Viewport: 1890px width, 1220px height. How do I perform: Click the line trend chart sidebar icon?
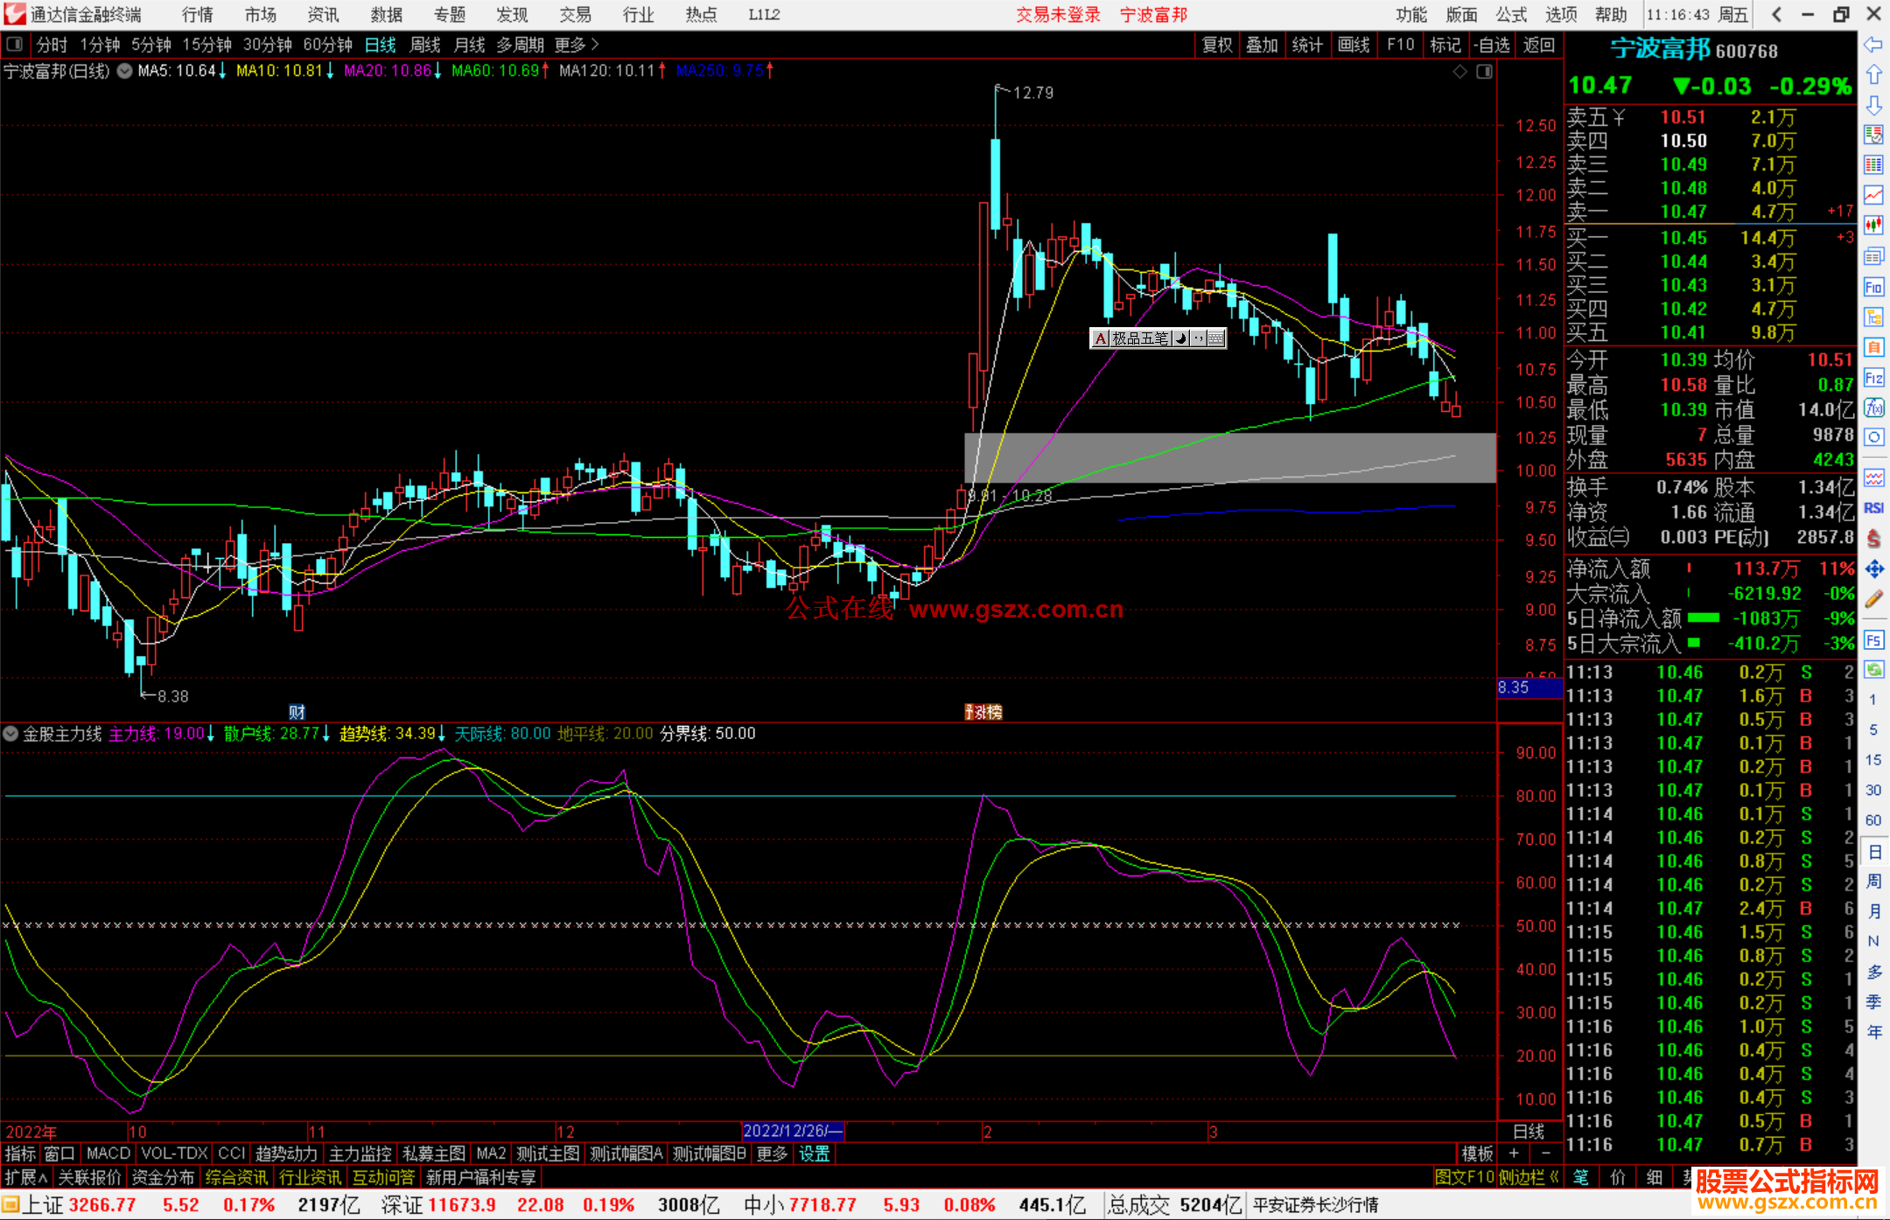tap(1873, 194)
